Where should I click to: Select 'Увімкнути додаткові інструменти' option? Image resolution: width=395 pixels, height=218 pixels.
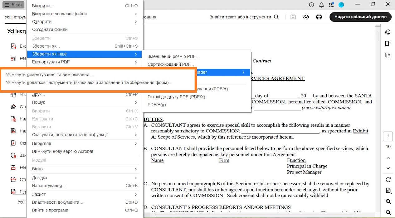(89, 83)
